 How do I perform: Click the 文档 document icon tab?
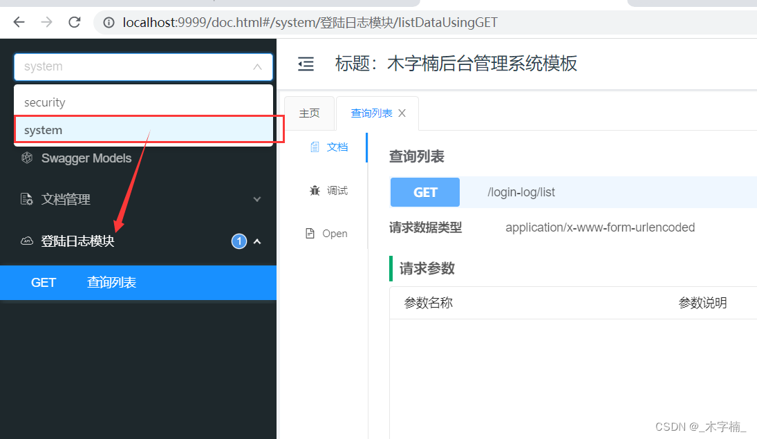(x=315, y=147)
